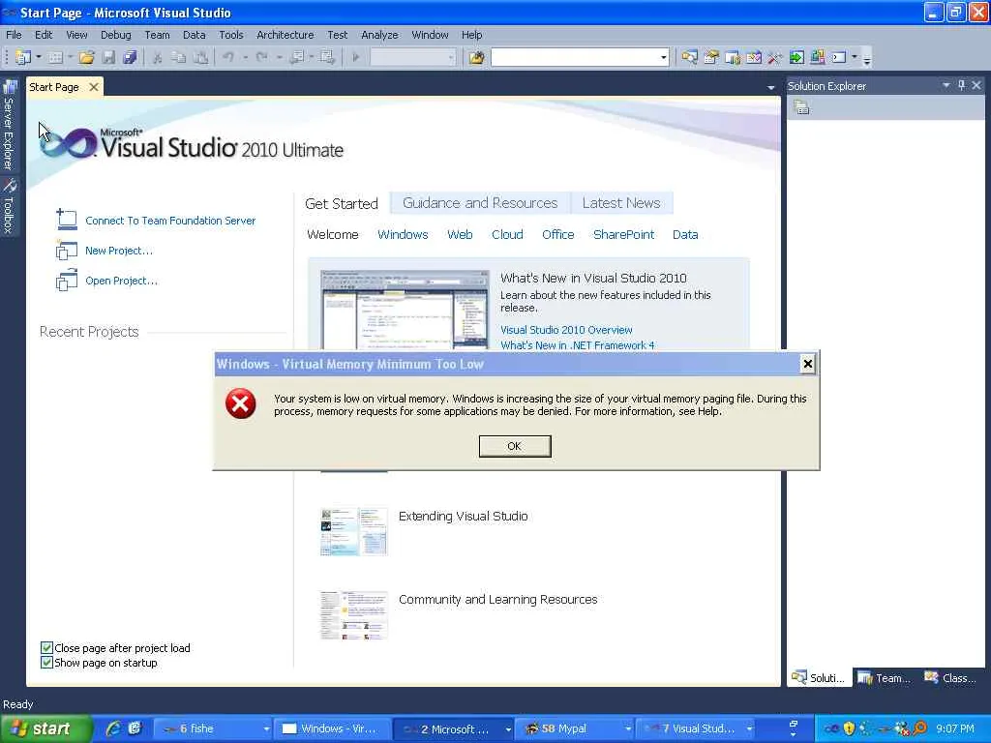Switch to Class View bottom tab

(950, 678)
